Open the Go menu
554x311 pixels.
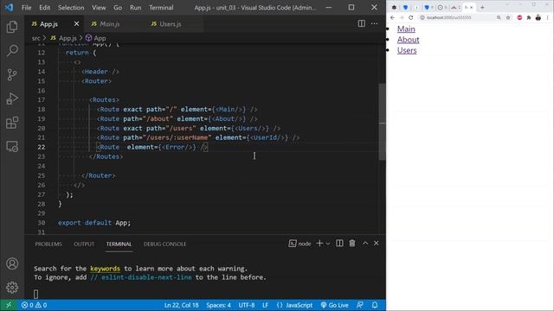point(118,8)
